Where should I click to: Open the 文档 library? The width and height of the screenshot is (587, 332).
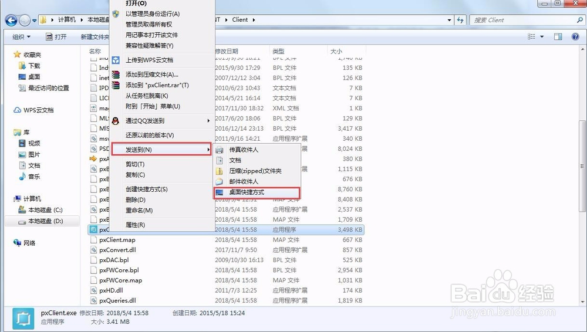(x=29, y=165)
